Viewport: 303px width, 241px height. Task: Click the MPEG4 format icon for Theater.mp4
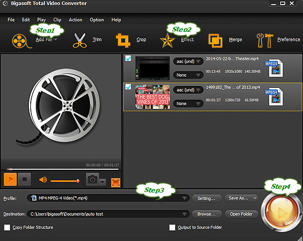[274, 68]
